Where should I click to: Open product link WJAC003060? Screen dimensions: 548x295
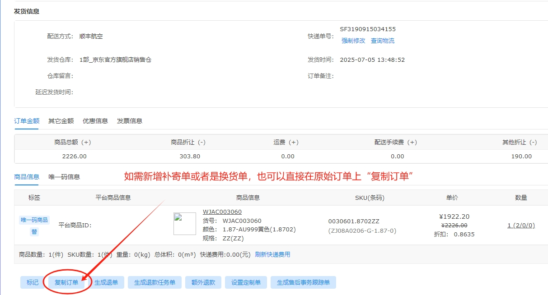point(222,212)
